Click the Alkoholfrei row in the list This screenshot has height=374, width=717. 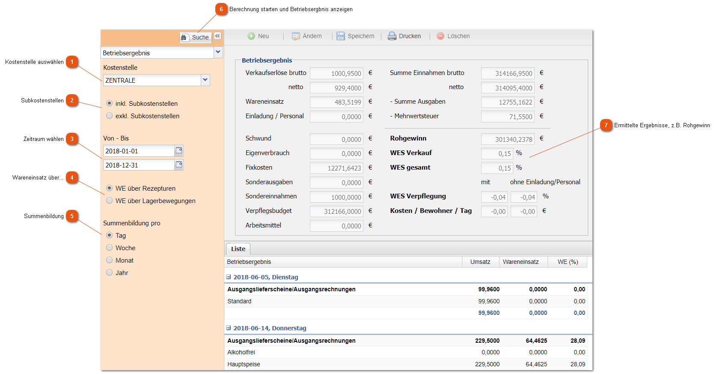click(406, 352)
